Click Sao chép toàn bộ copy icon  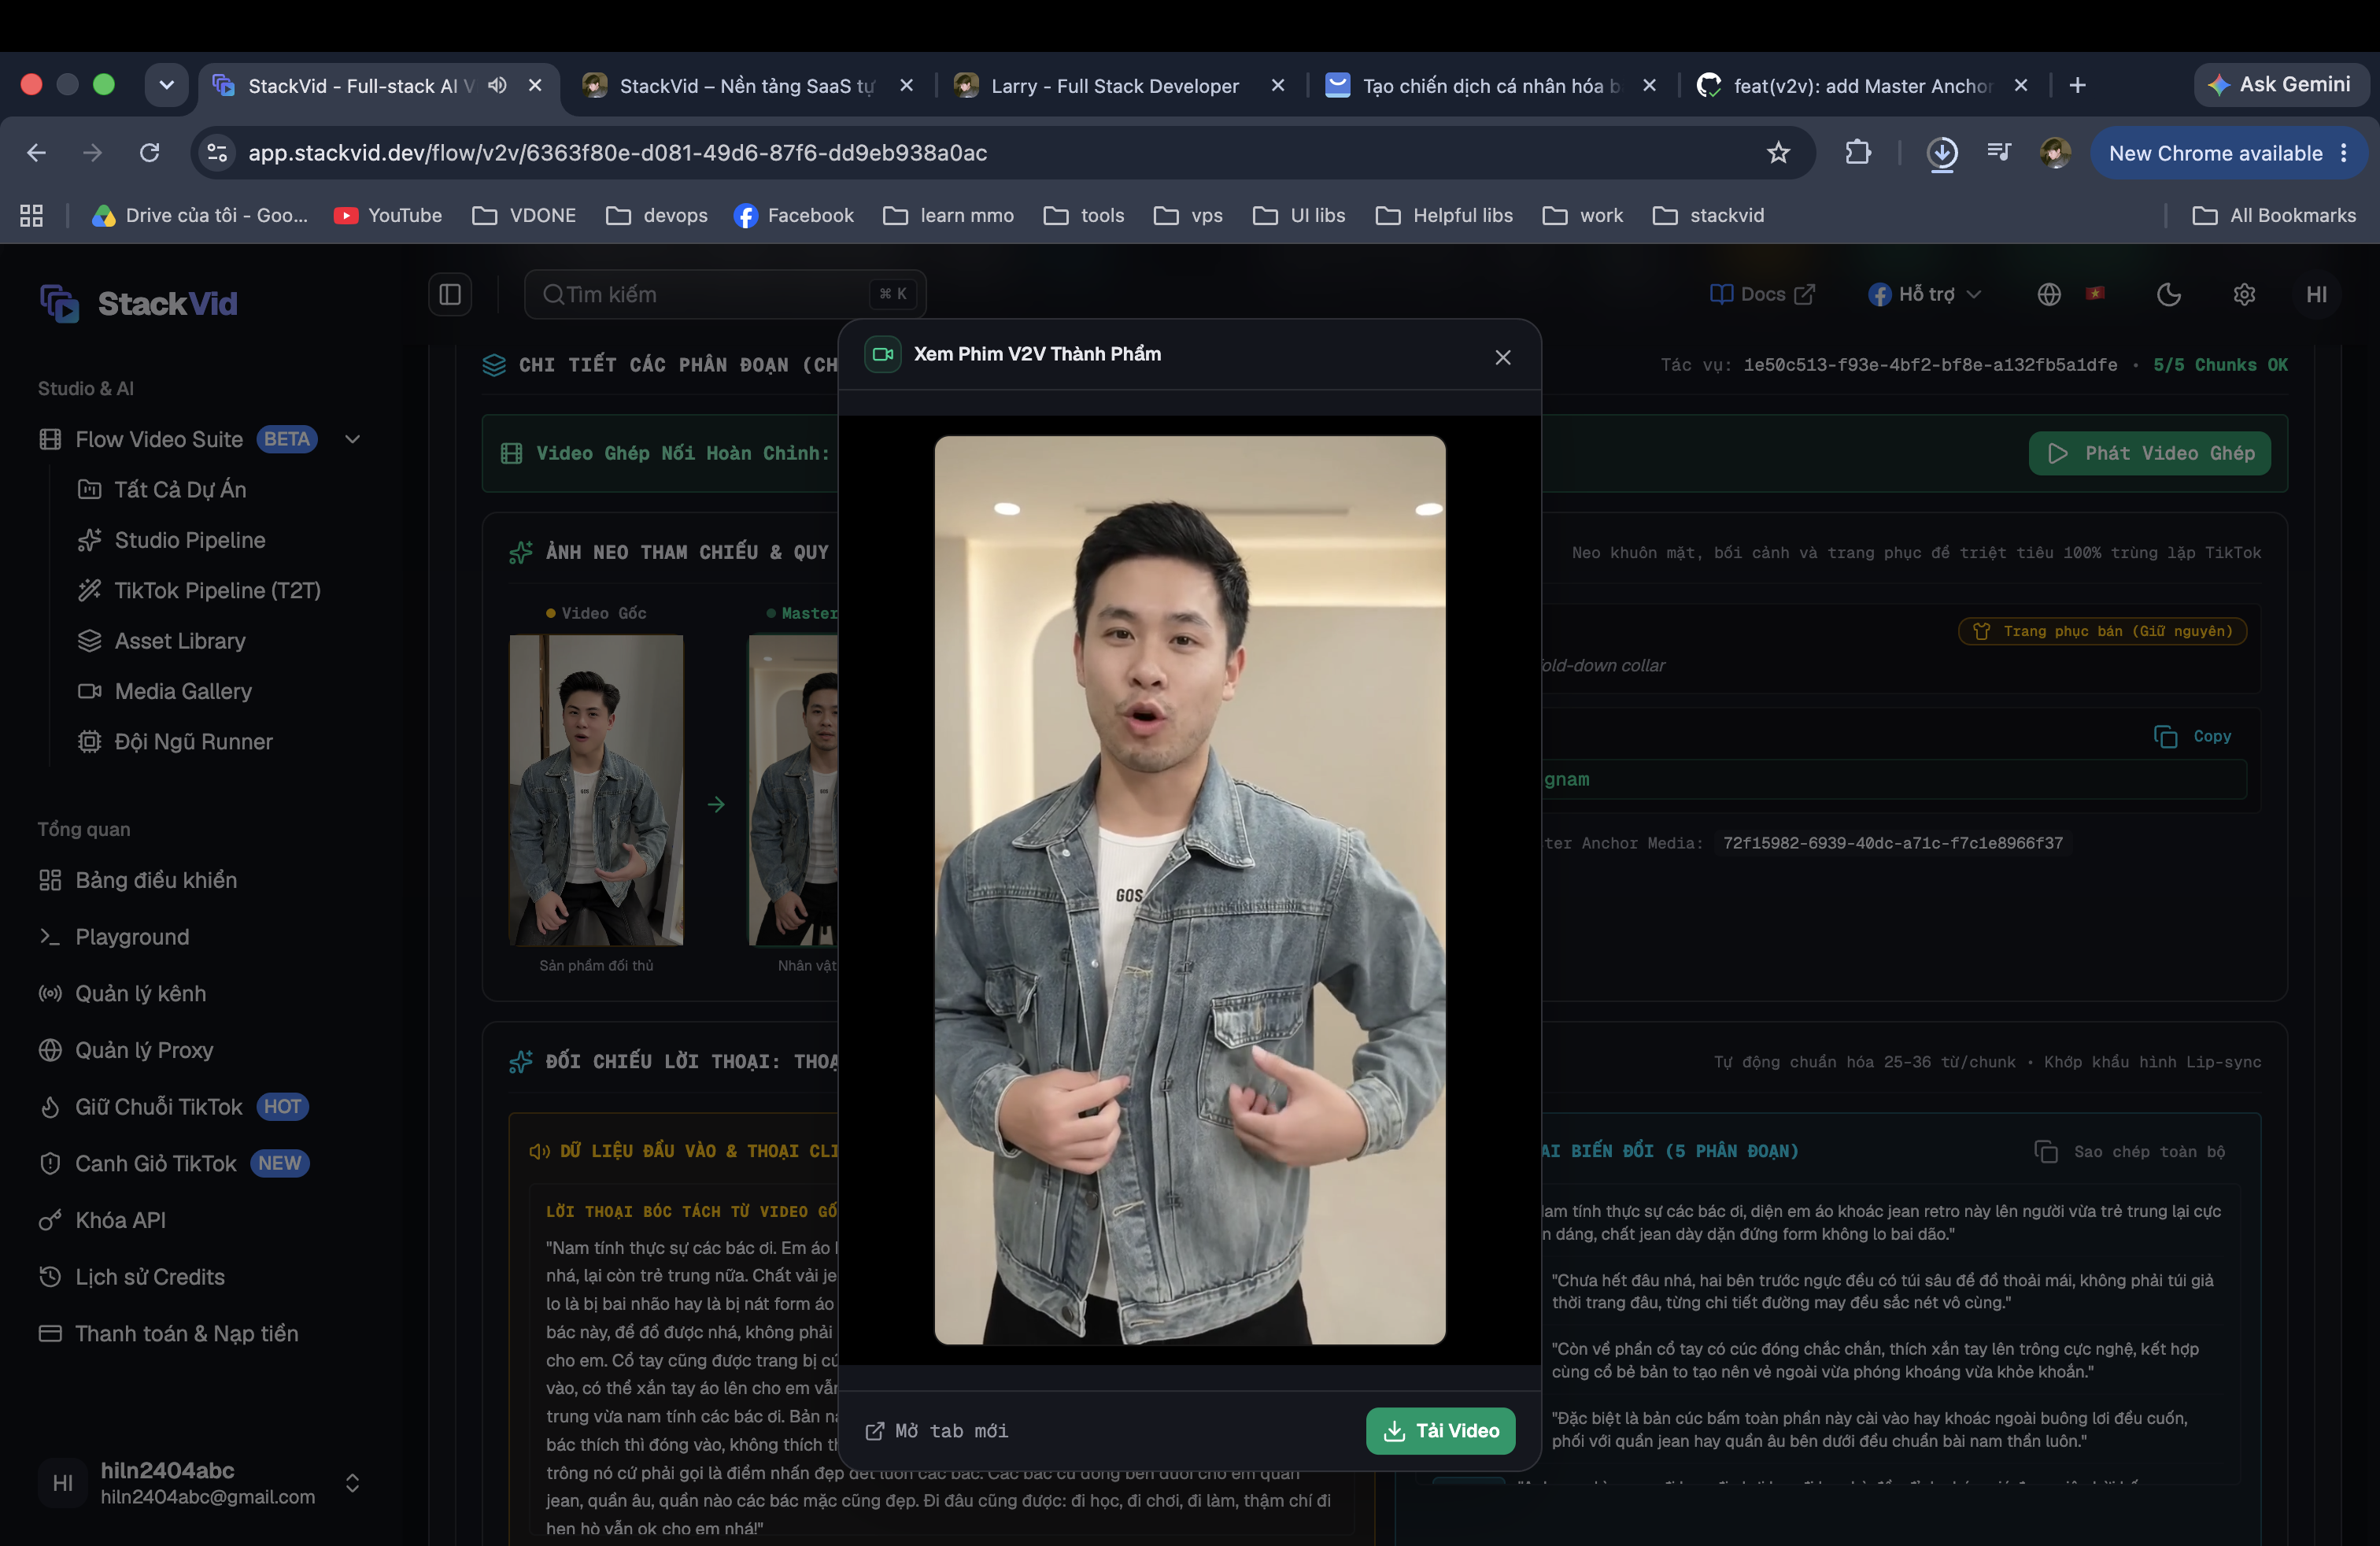click(2045, 1151)
